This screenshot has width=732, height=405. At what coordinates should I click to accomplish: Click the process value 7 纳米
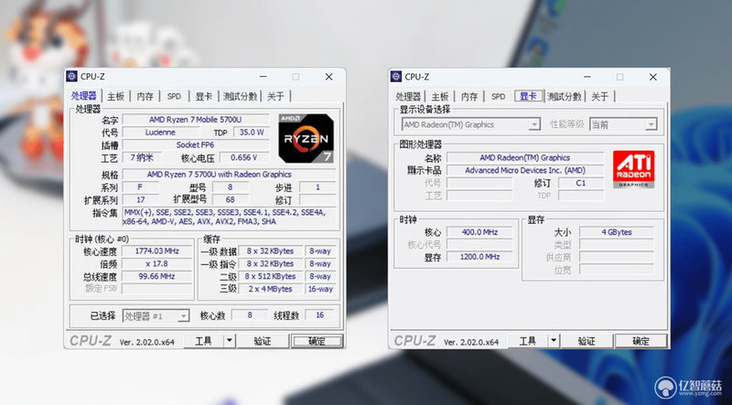point(142,157)
